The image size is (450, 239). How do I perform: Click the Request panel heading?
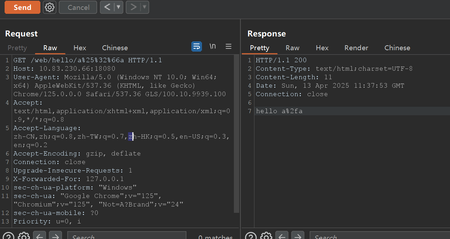[x=21, y=34]
